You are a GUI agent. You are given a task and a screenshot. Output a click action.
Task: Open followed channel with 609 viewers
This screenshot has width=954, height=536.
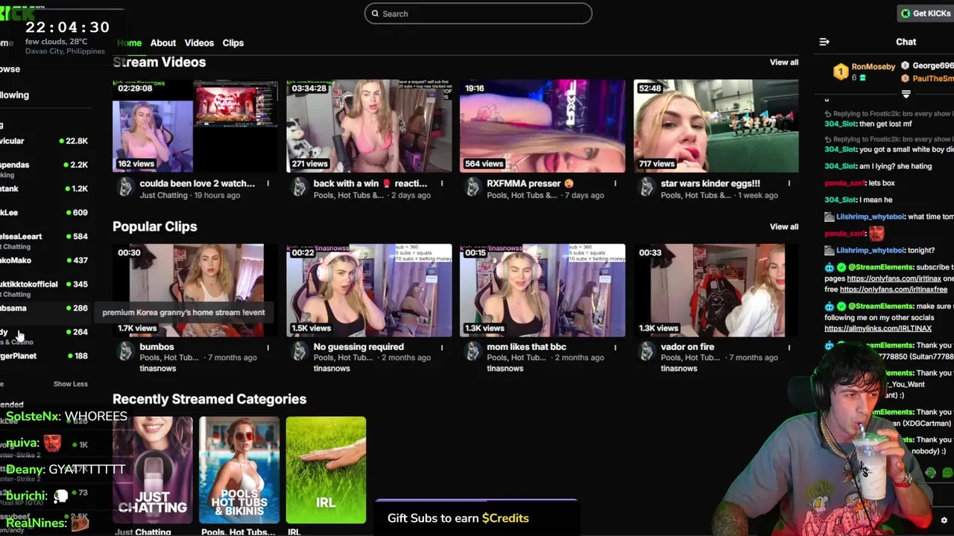pos(45,212)
